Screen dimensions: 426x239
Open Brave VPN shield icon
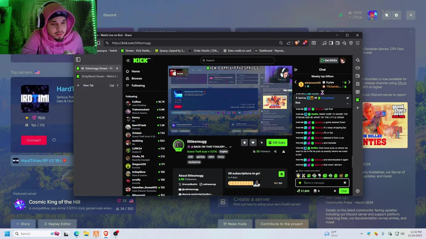coord(351,43)
